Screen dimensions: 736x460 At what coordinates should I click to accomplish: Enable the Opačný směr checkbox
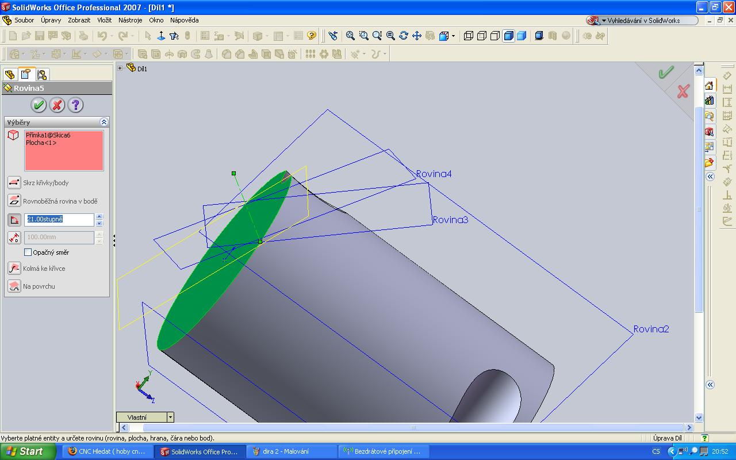[x=28, y=252]
